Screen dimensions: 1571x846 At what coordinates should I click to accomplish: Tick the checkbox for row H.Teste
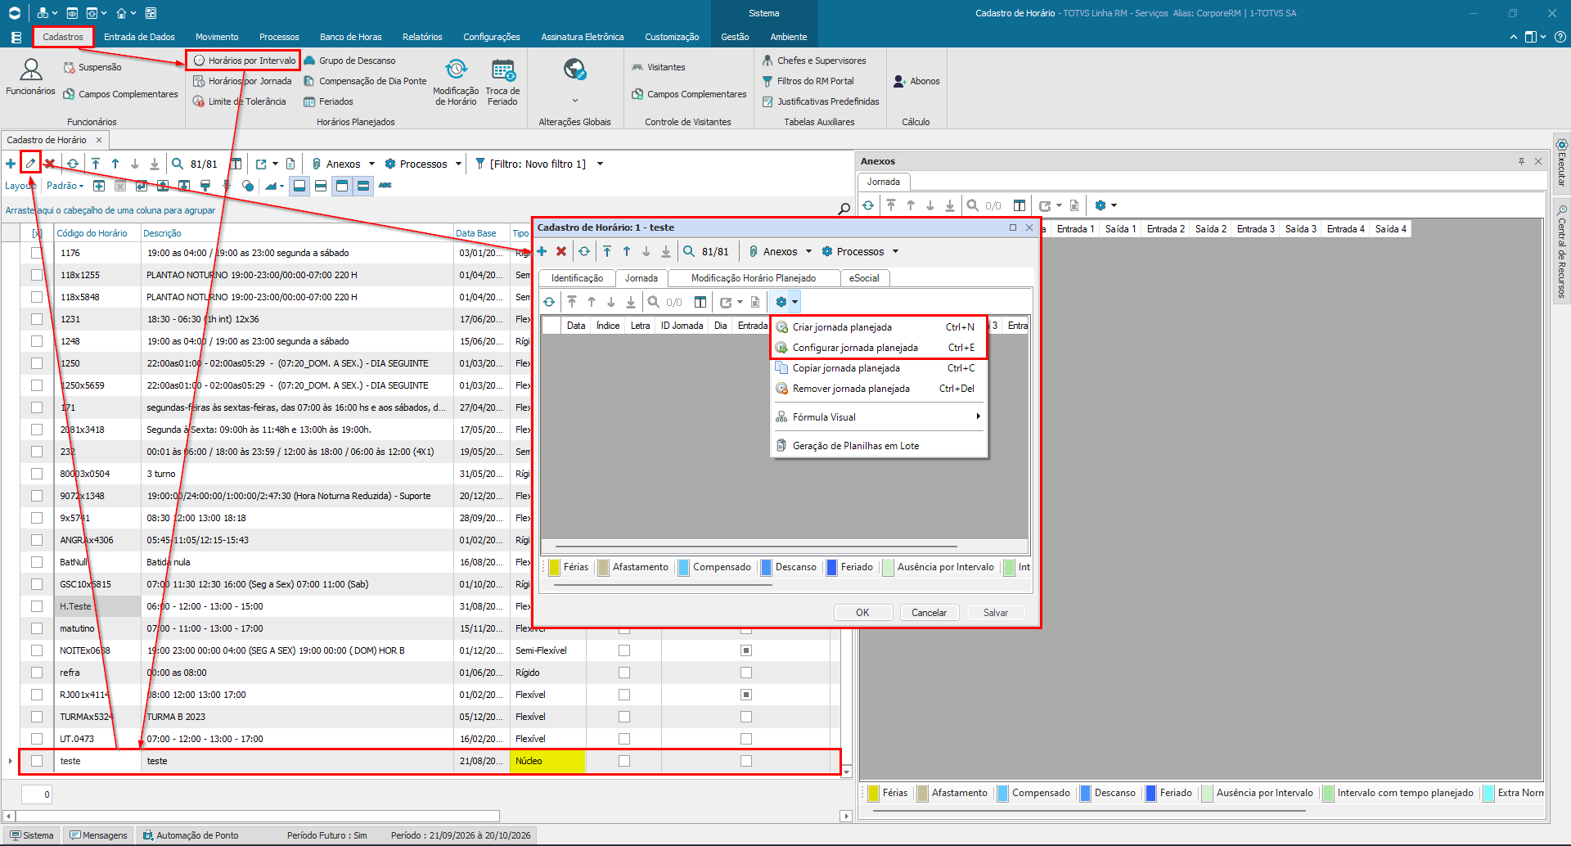click(x=37, y=606)
